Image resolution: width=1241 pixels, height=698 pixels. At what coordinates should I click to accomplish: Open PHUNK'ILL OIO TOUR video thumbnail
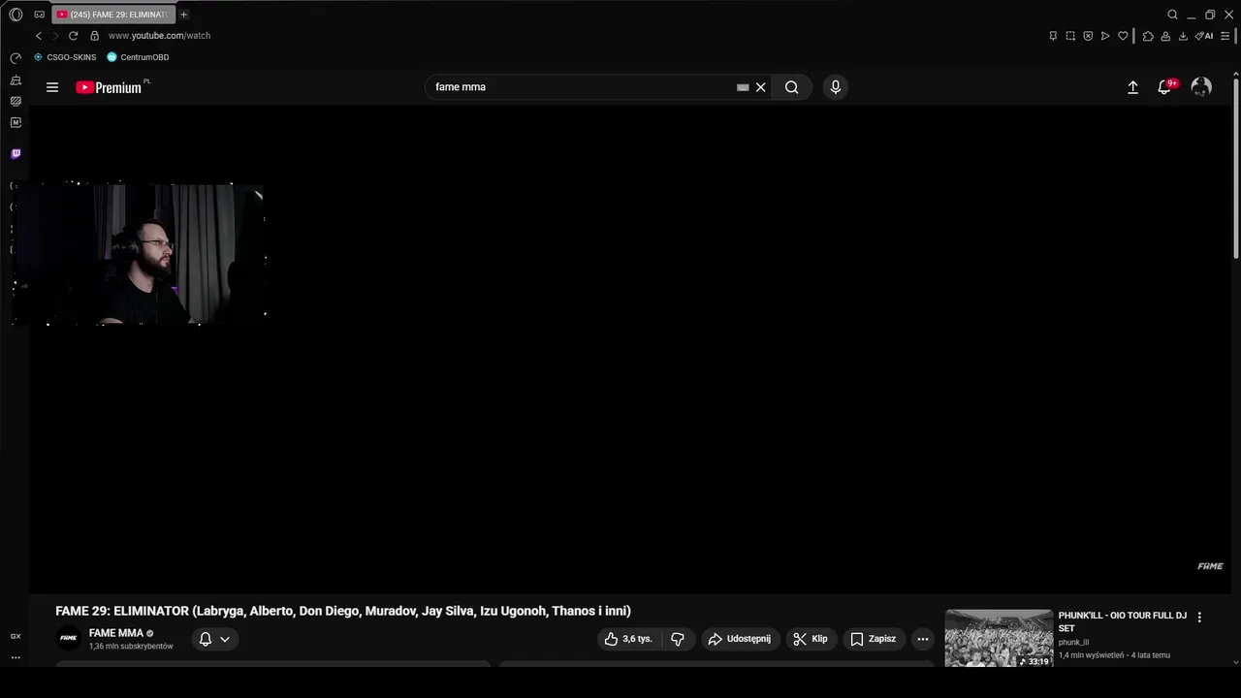(999, 638)
